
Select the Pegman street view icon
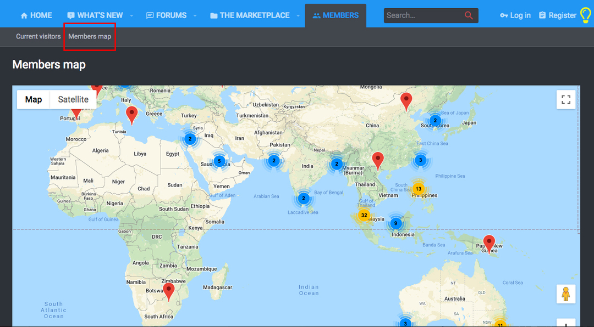tap(566, 294)
